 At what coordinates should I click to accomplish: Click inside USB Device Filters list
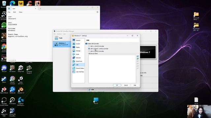pyautogui.click(x=112, y=69)
